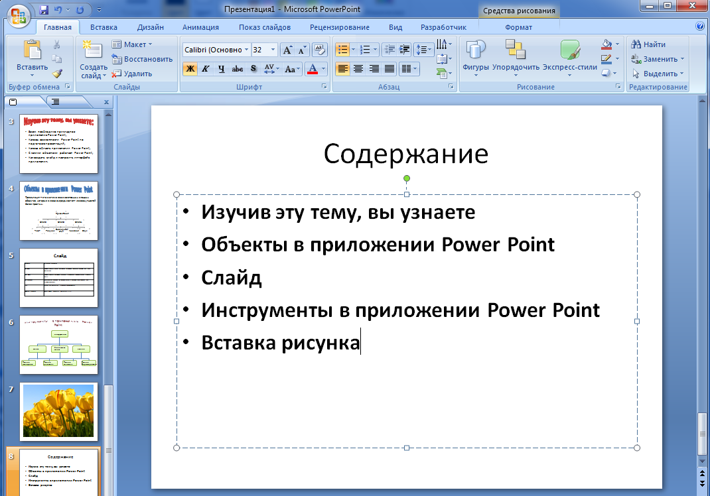
Task: Toggle bulleted list button
Action: (343, 50)
